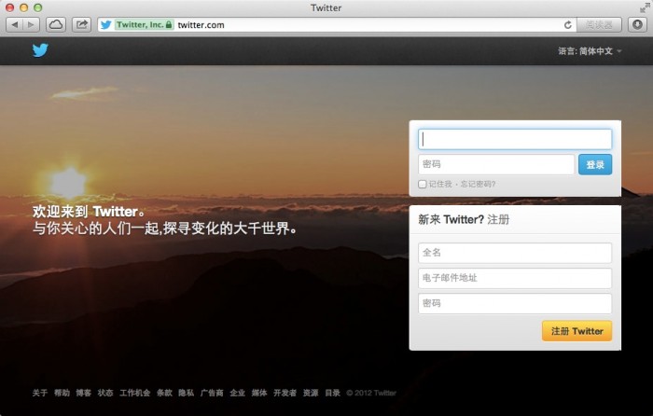Click the 电子邮件地址 email field

click(515, 278)
